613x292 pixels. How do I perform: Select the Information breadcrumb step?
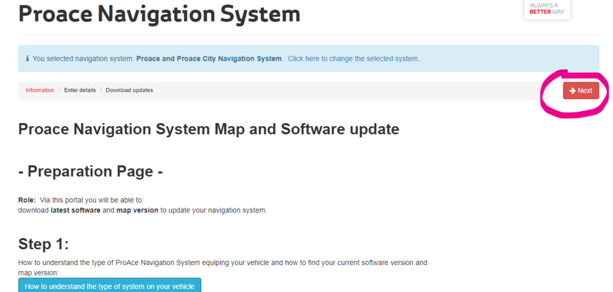click(x=40, y=90)
